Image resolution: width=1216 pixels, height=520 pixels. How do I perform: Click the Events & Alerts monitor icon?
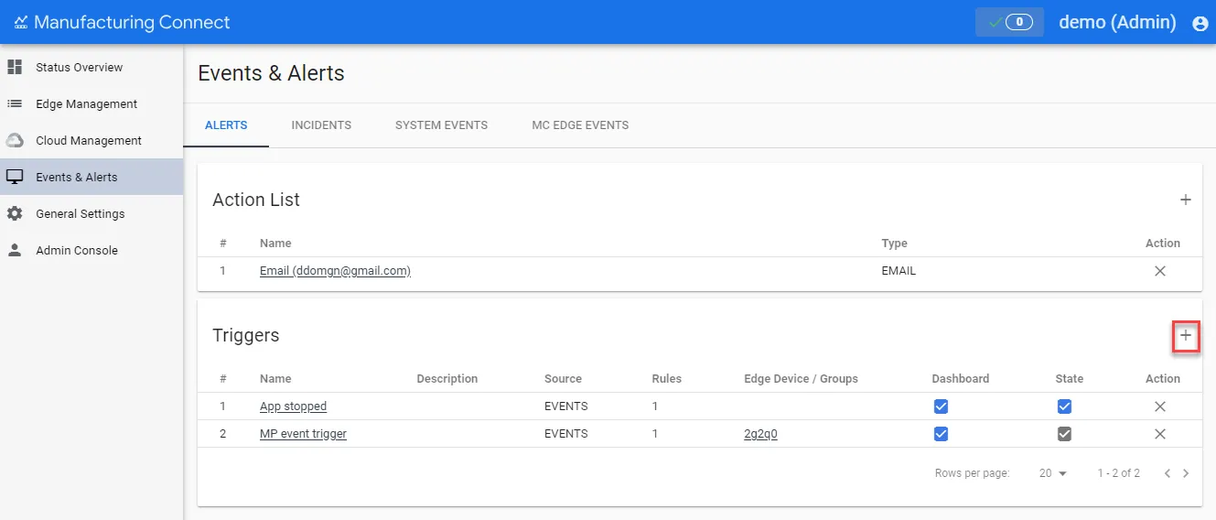(15, 177)
